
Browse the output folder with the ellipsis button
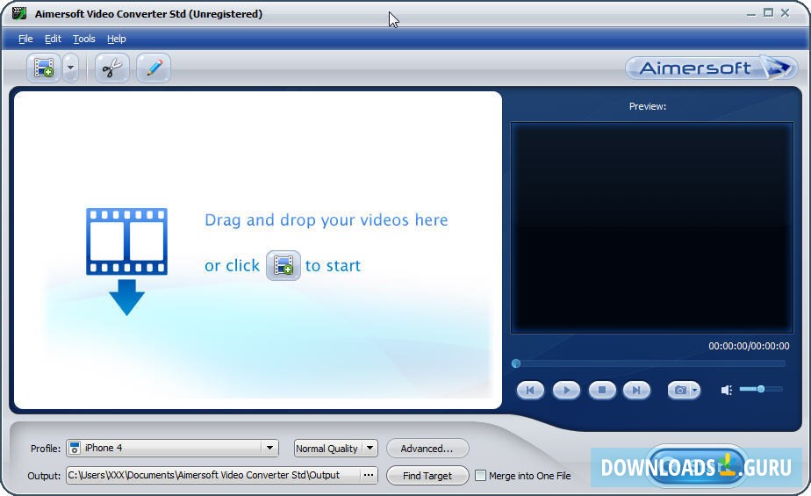coord(369,475)
